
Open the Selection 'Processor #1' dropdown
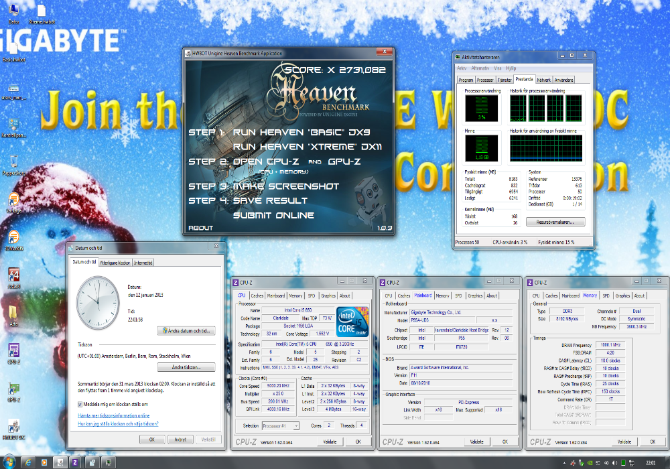[x=280, y=426]
